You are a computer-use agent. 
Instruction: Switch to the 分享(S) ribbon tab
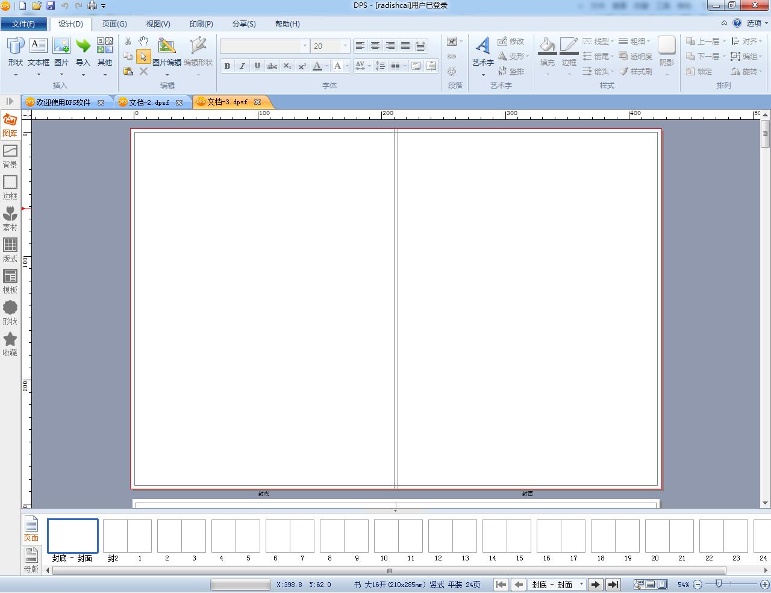click(x=244, y=24)
